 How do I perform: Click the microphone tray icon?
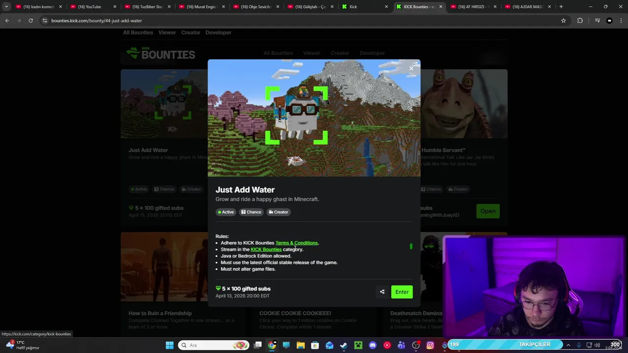tap(579, 345)
